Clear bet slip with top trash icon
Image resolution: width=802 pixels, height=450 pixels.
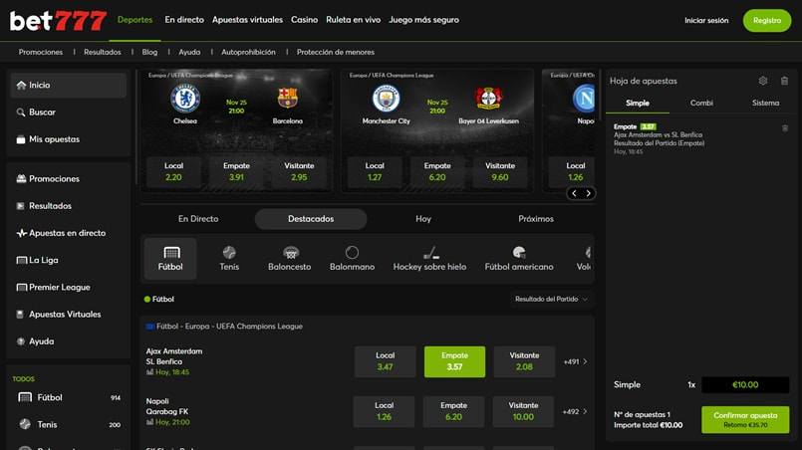(x=785, y=81)
